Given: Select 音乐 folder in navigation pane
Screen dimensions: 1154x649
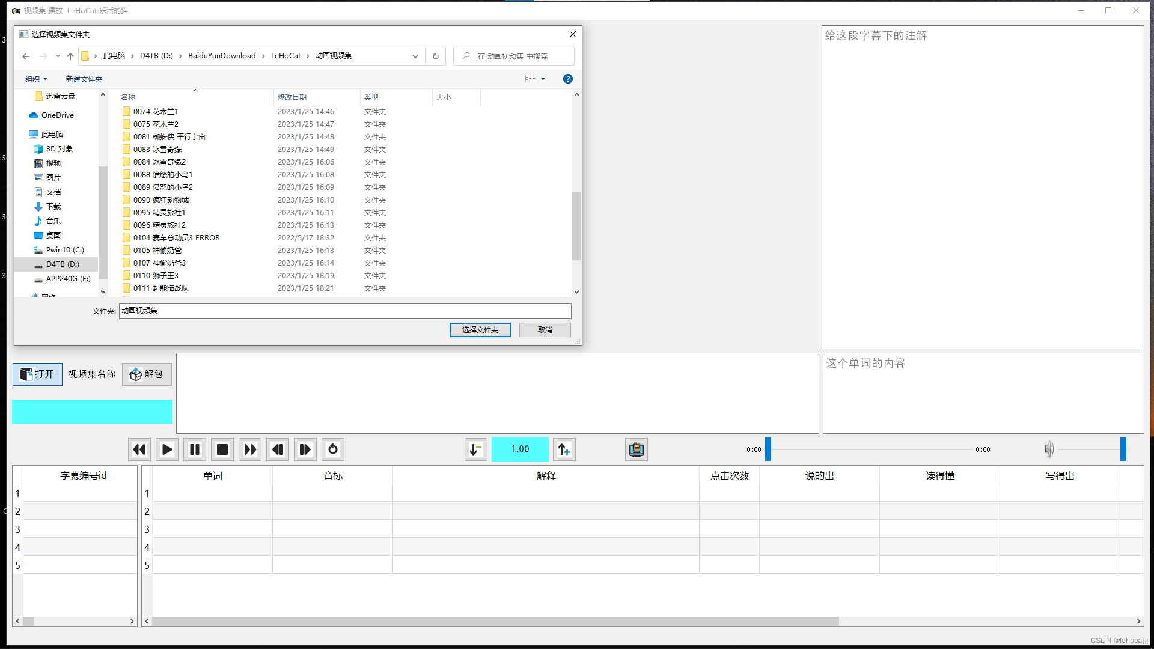Looking at the screenshot, I should 53,221.
